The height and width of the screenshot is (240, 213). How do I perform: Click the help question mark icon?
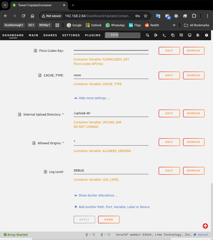point(206,35)
